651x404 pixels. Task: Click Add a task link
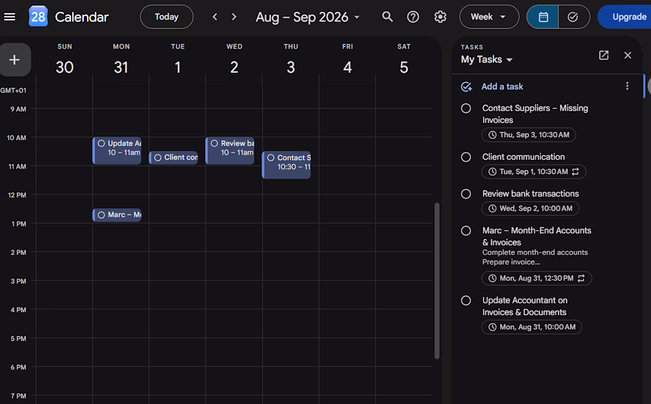coord(502,86)
